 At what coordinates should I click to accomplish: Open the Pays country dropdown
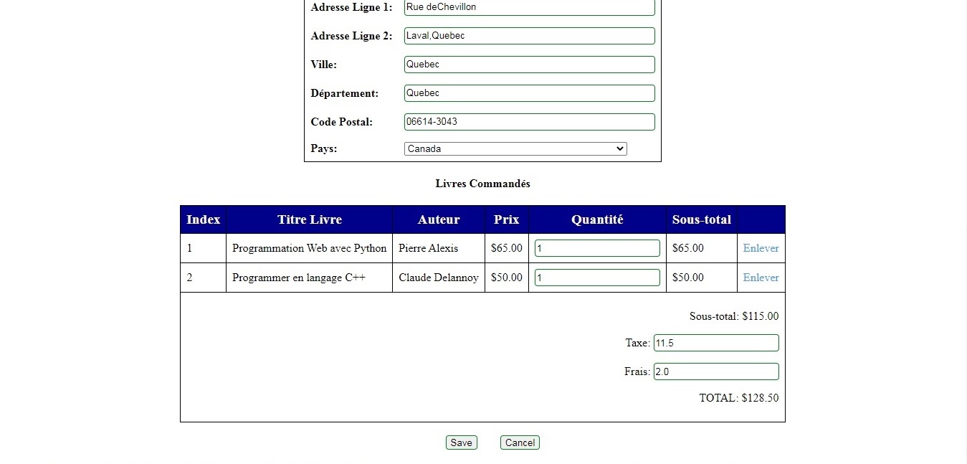click(x=515, y=149)
